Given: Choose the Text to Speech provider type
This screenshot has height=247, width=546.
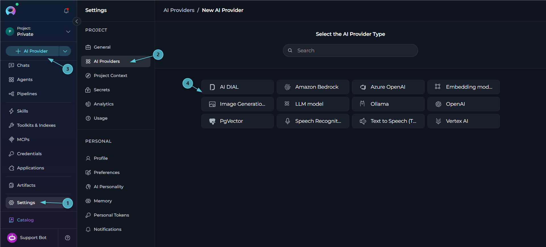Looking at the screenshot, I should tap(388, 121).
